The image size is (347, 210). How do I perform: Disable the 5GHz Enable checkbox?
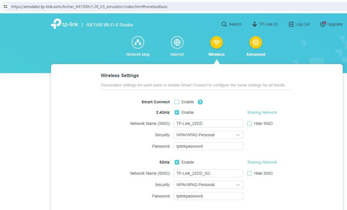click(x=177, y=162)
